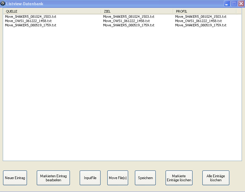Click Markierten Eintrag bearbeiten button
245x192 pixels.
pyautogui.click(x=53, y=178)
